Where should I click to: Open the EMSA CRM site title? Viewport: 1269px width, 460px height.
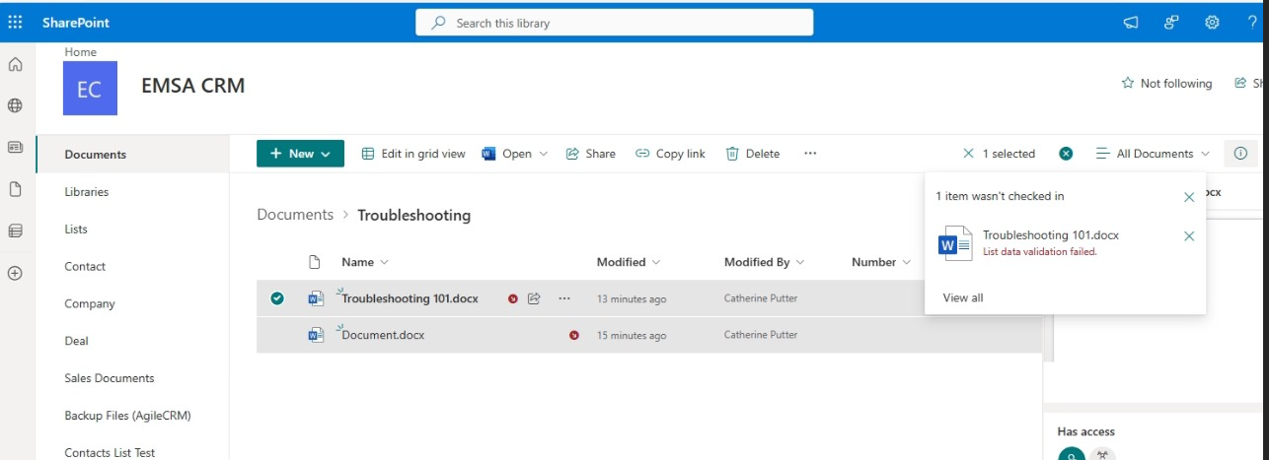(x=193, y=86)
